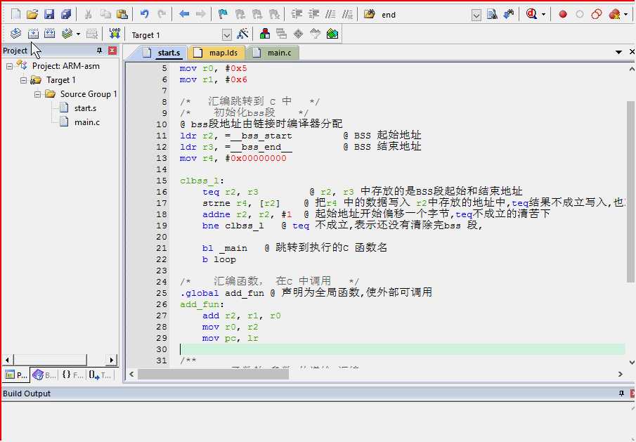Navigate forwards with the right arrow icon
This screenshot has width=636, height=442.
[201, 14]
